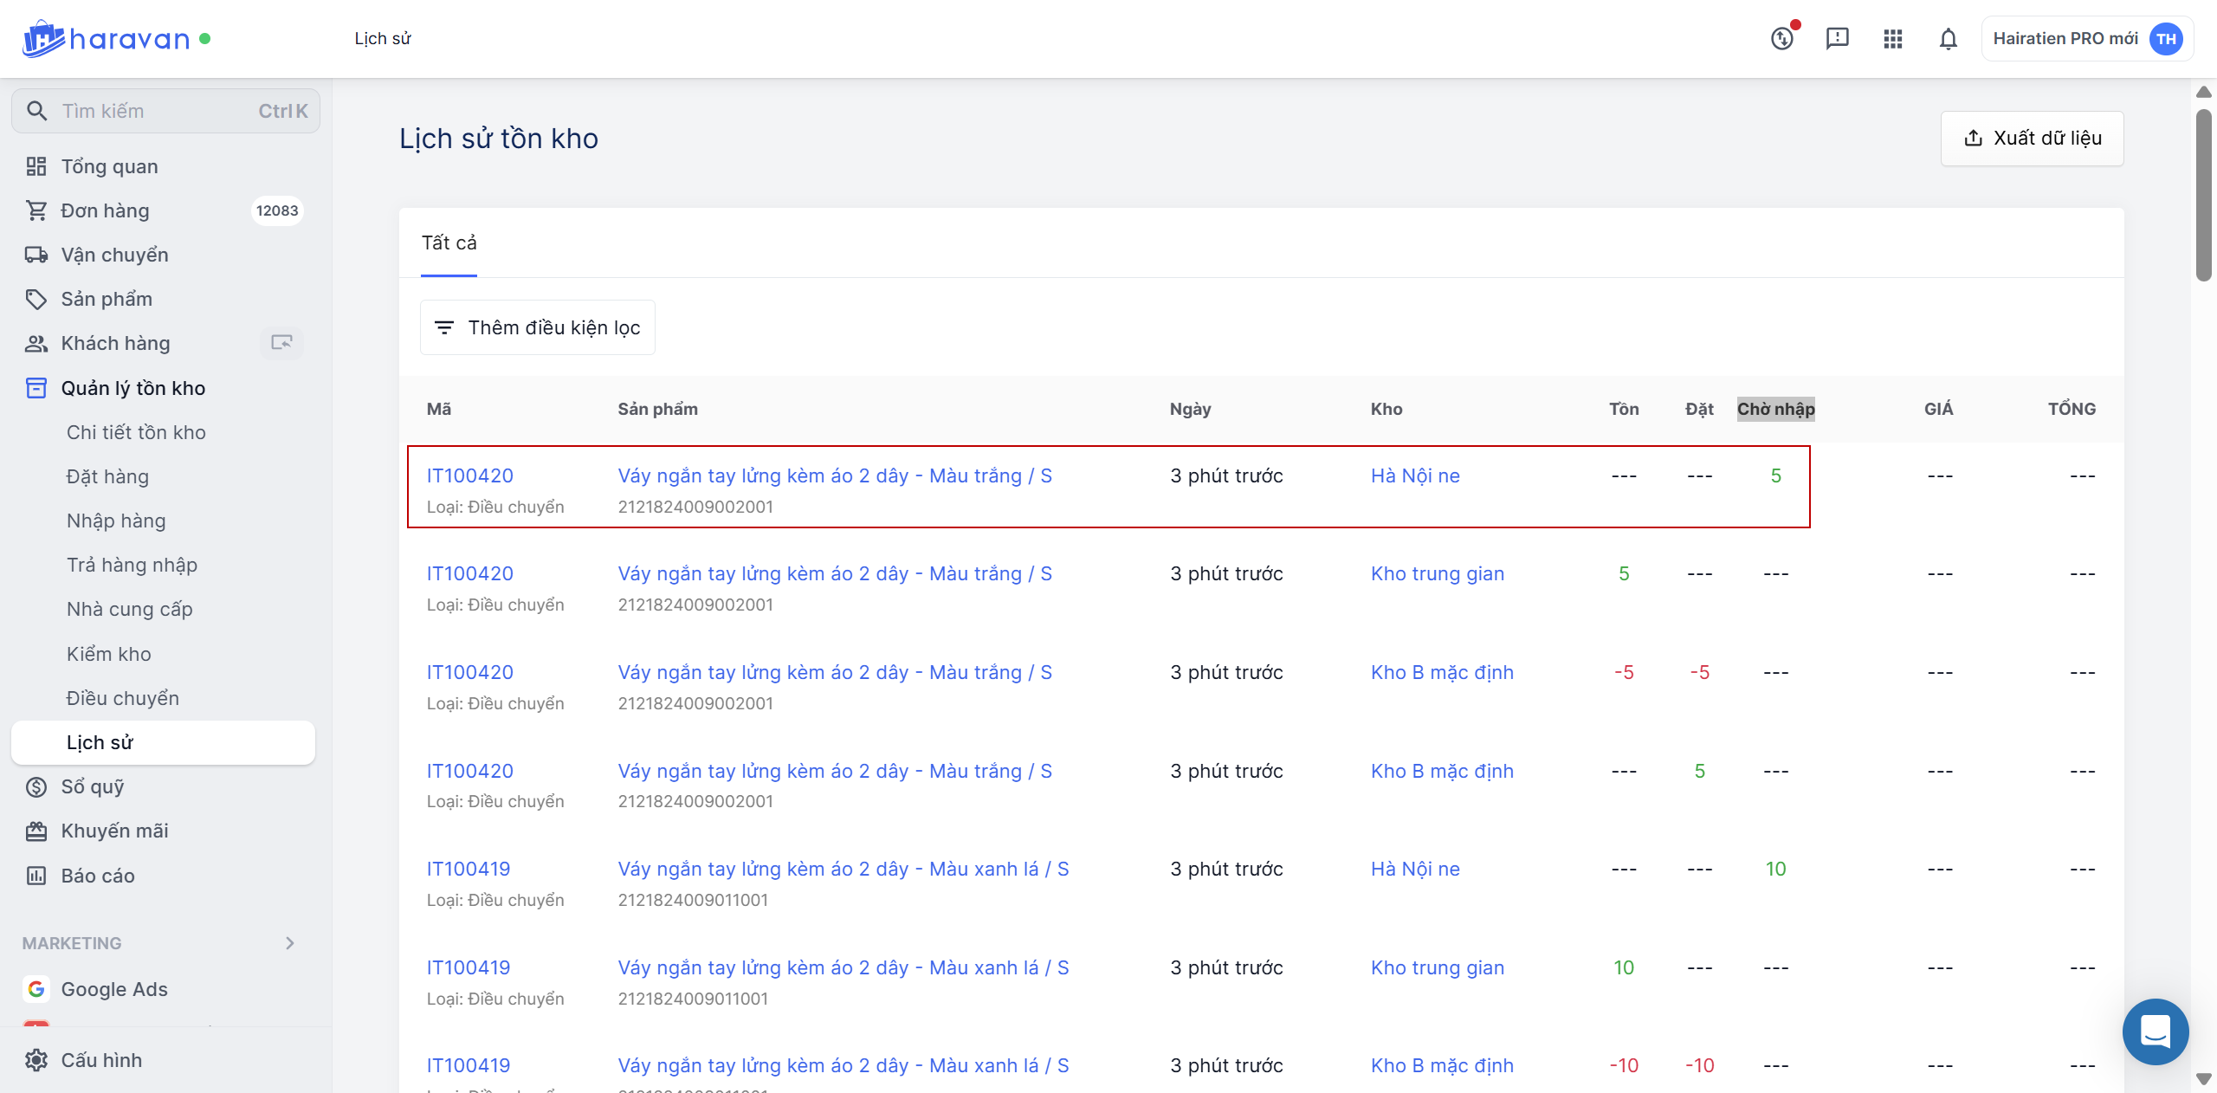The image size is (2217, 1093).
Task: Click the notification bell icon
Action: click(x=1948, y=39)
